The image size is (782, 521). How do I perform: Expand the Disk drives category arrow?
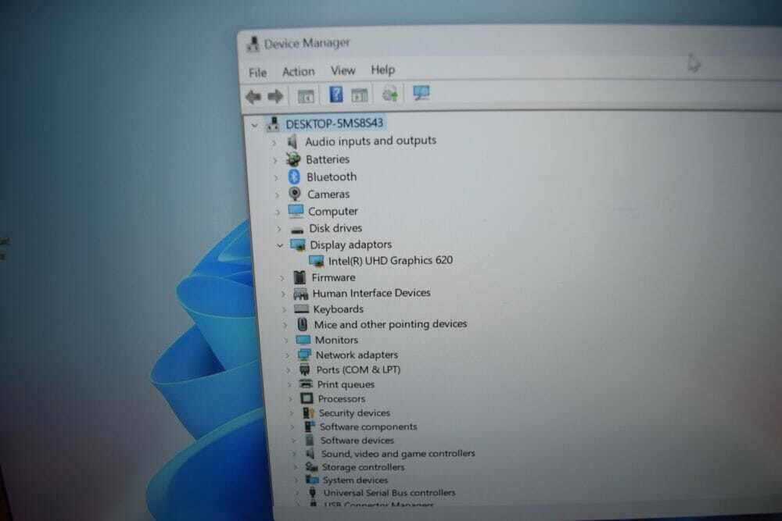point(279,229)
